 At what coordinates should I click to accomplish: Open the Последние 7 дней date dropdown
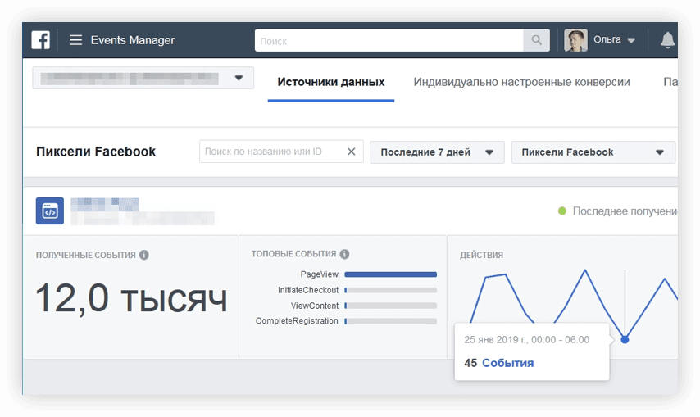click(x=436, y=152)
